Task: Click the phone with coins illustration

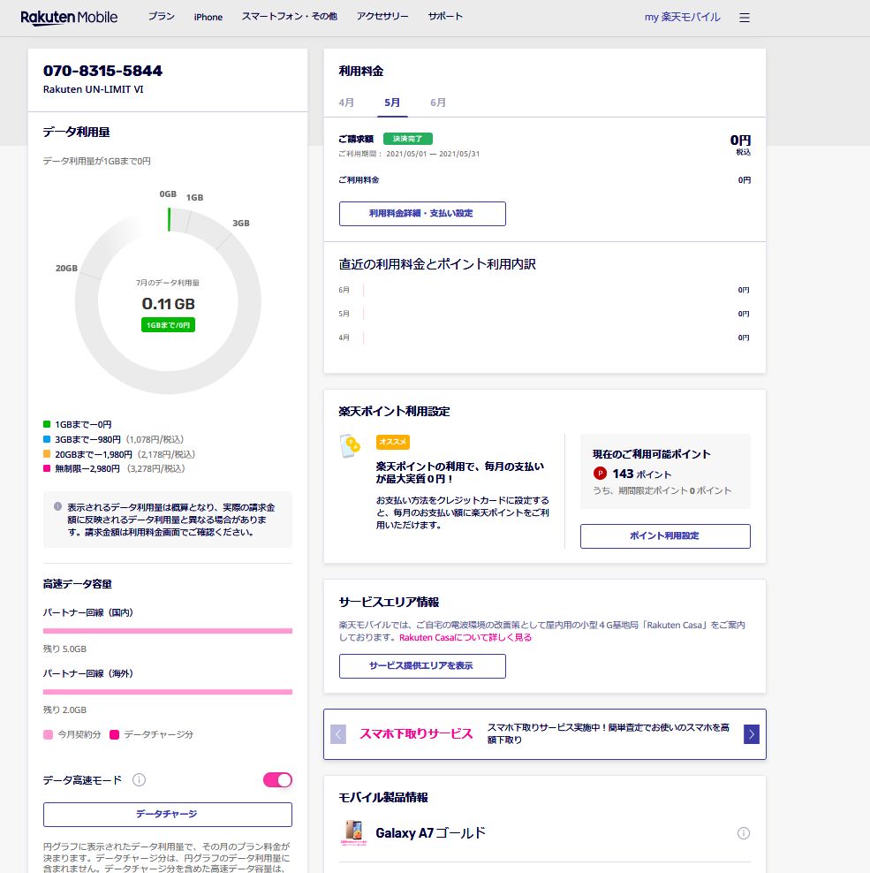Action: (350, 446)
